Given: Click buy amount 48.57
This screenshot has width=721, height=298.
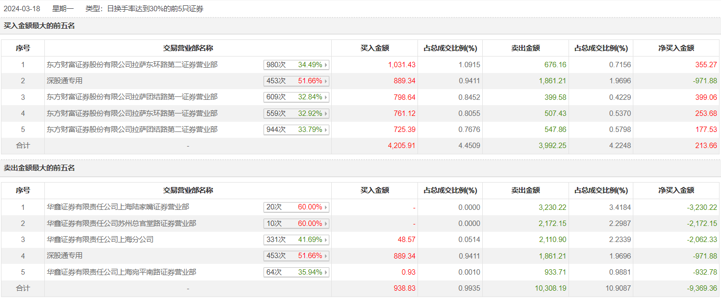Looking at the screenshot, I should (407, 240).
